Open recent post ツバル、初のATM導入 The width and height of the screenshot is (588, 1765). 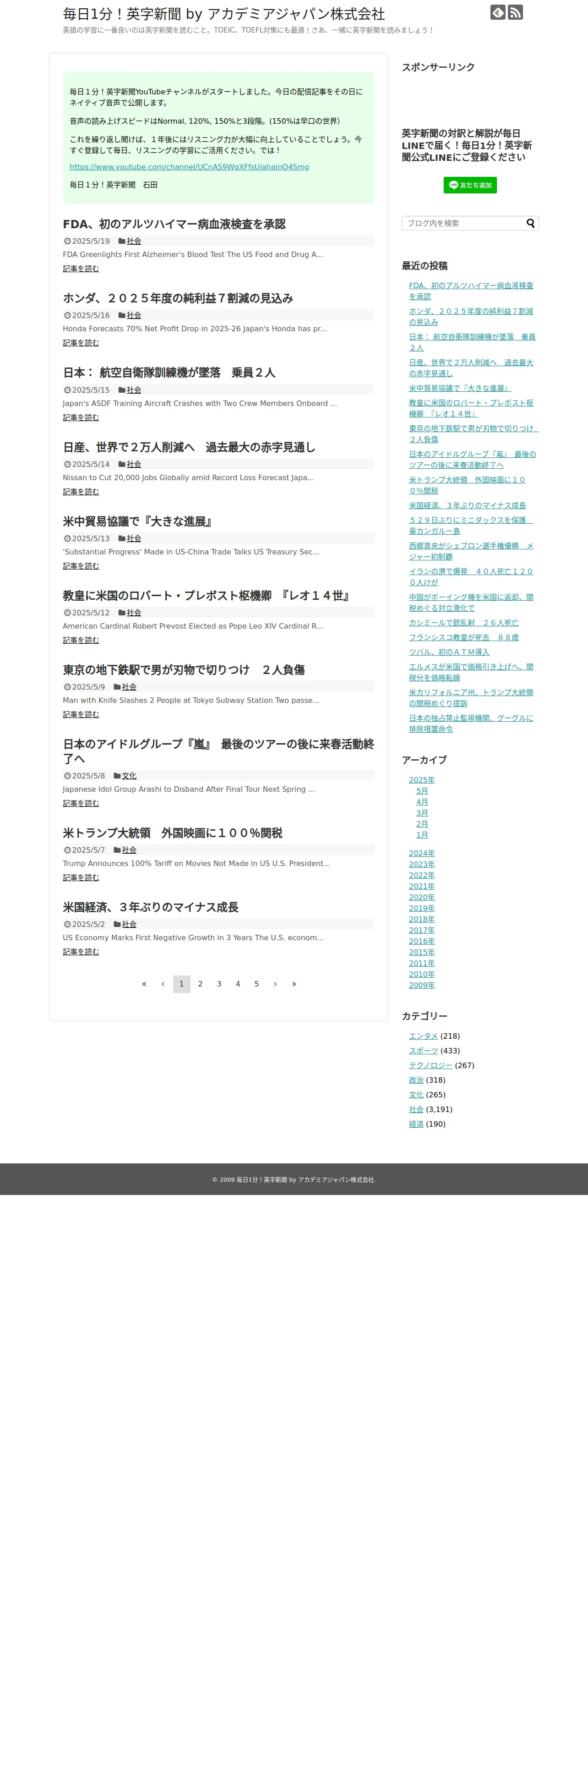click(x=449, y=652)
